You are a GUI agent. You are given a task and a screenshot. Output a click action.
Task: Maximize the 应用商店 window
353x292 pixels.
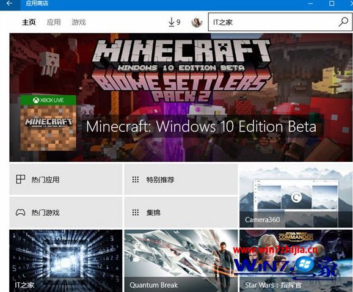pos(332,4)
